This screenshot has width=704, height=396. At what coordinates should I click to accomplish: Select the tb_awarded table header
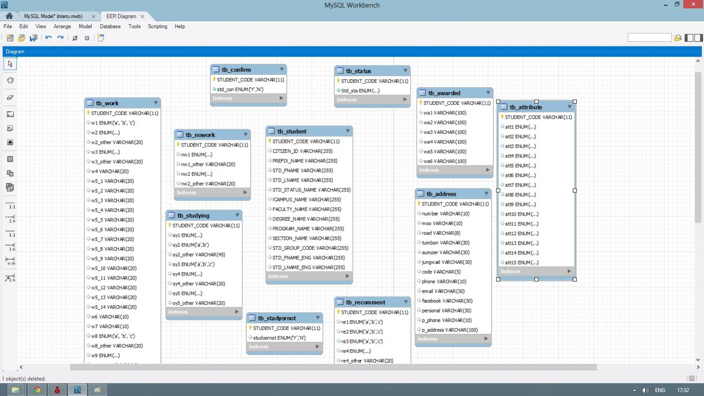(x=455, y=93)
